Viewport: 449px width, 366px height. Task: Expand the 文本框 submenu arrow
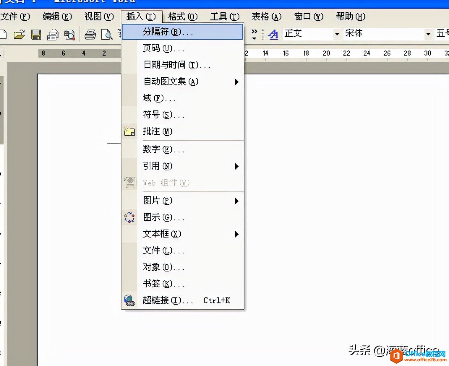tap(237, 234)
